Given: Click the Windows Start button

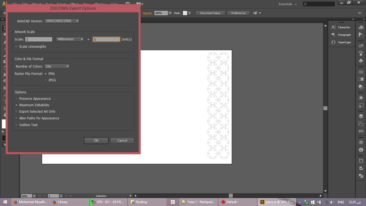Looking at the screenshot, I should coord(5,202).
